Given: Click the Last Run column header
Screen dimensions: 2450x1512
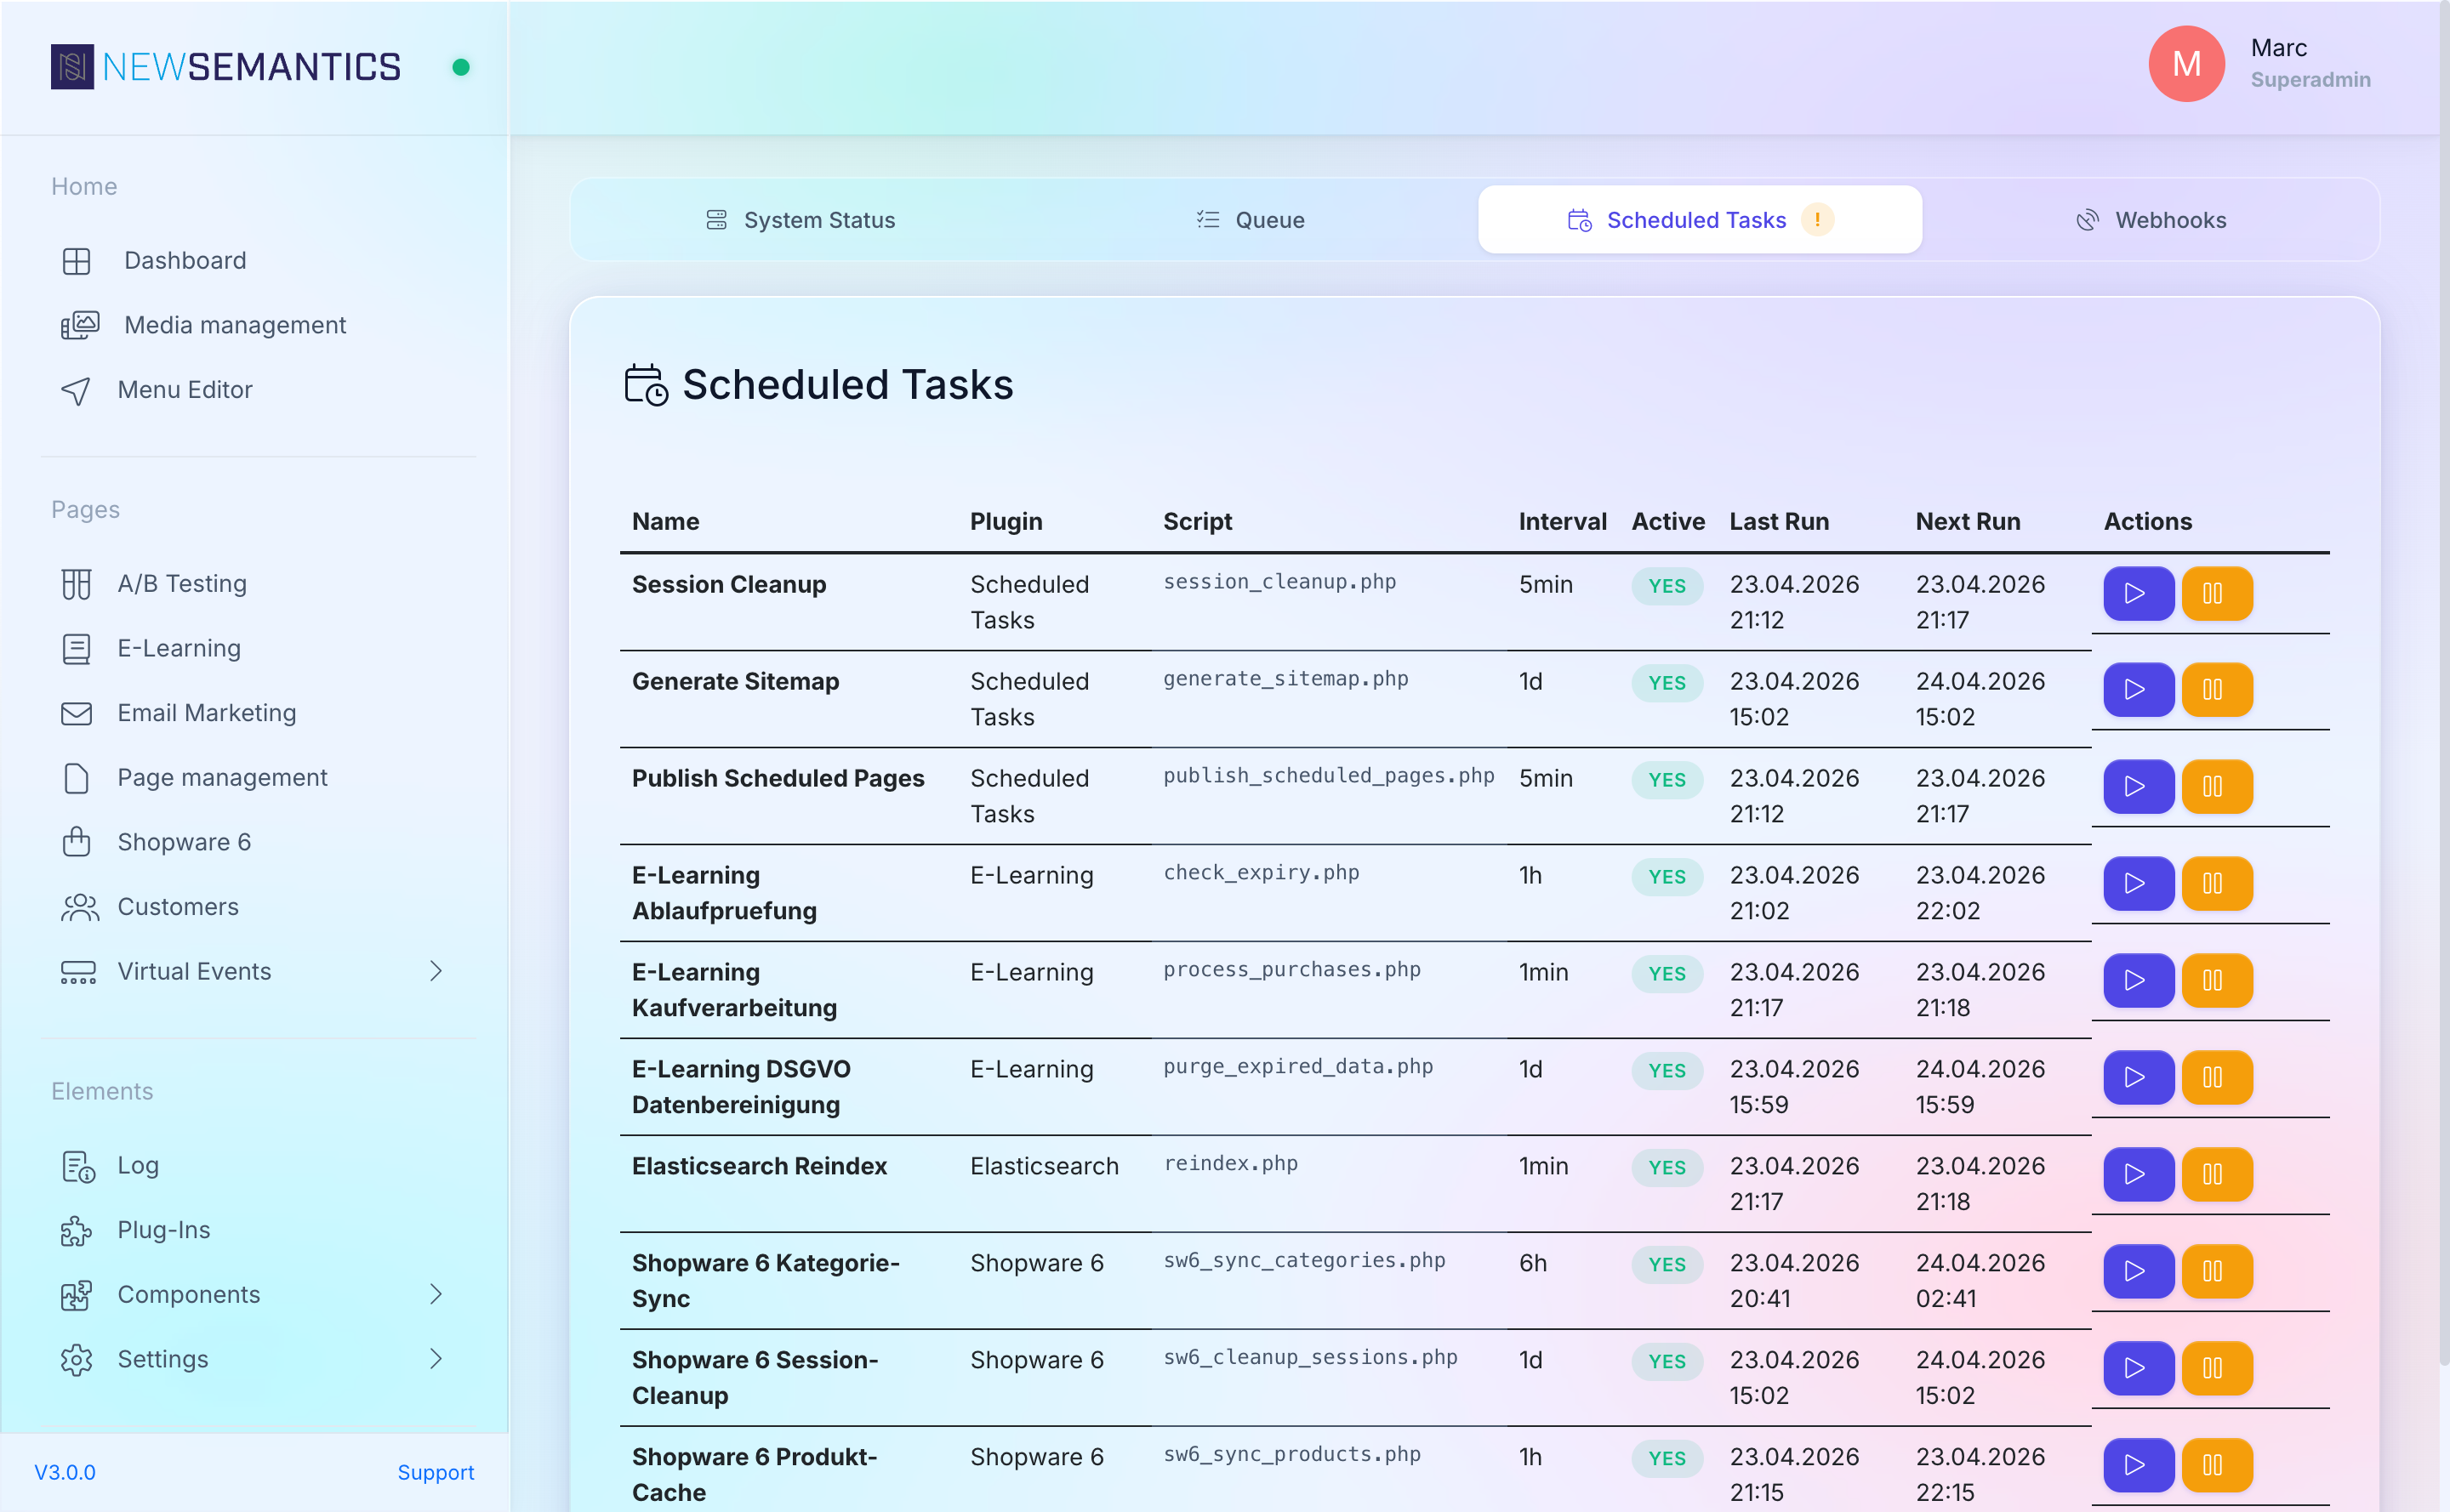Looking at the screenshot, I should pos(1779,521).
